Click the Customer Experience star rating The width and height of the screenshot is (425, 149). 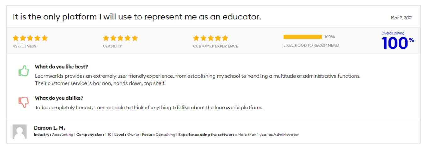coord(211,38)
